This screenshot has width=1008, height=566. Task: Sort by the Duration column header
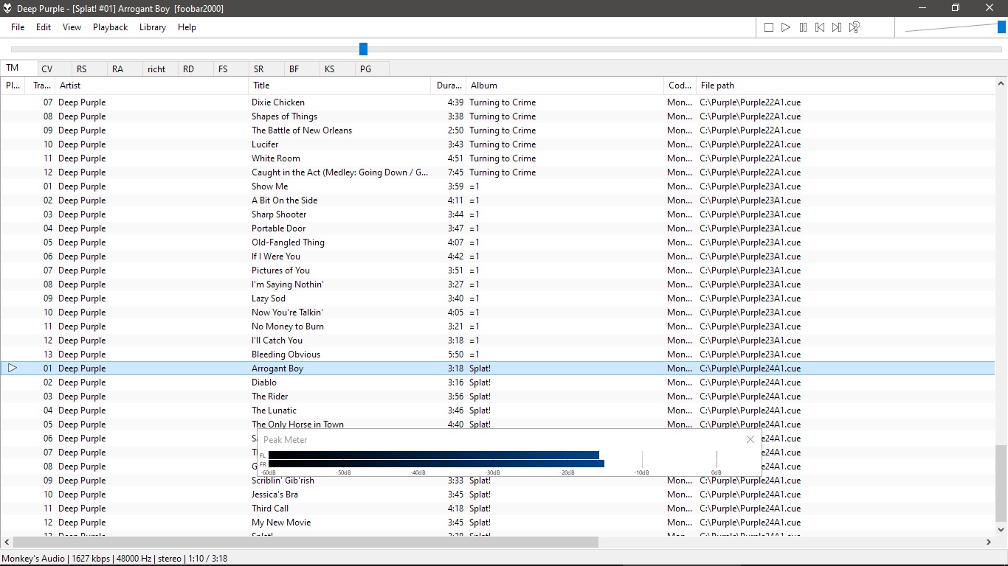tap(449, 85)
